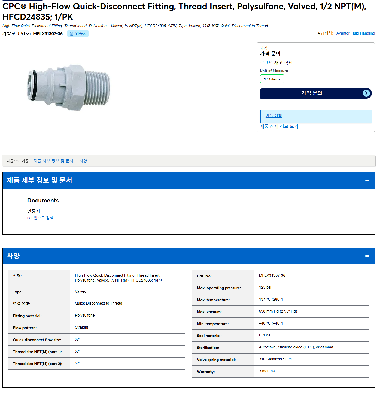Image resolution: width=377 pixels, height=393 pixels.
Task: Collapse the 사양 specifications section
Action: click(367, 256)
